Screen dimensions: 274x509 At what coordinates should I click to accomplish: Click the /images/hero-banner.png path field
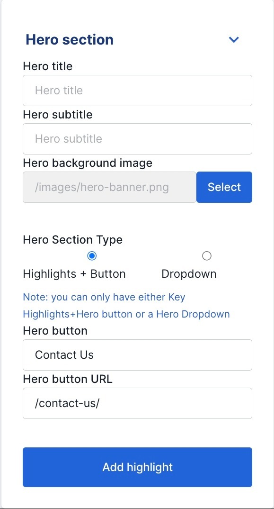pyautogui.click(x=109, y=187)
